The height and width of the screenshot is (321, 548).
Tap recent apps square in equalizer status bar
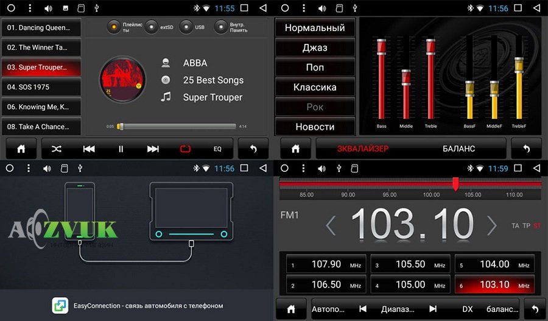pos(518,8)
